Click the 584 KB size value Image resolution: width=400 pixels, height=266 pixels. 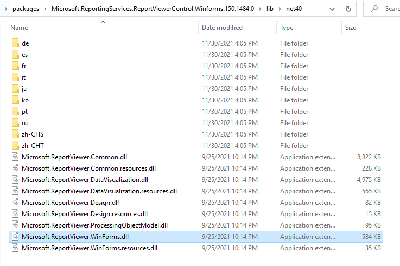(371, 237)
